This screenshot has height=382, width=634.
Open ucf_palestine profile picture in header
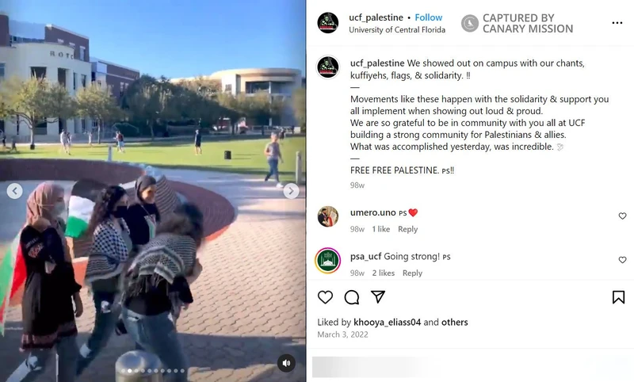click(327, 23)
